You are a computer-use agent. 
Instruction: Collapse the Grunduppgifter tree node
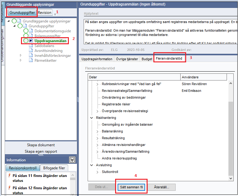pyautogui.click(x=15, y=26)
